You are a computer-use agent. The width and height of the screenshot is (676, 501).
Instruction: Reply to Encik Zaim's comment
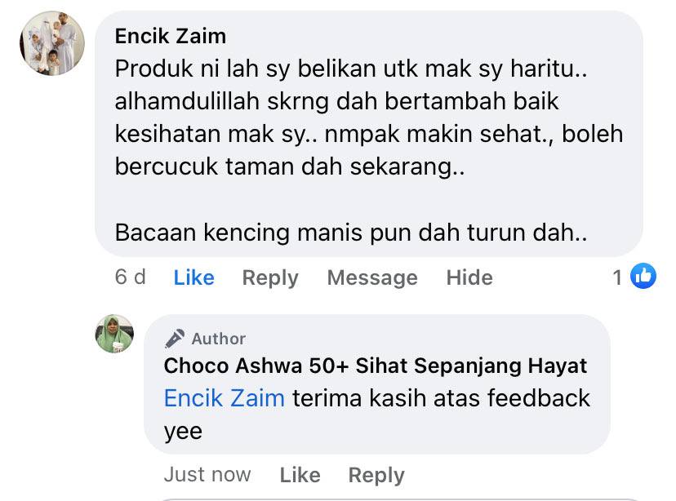pyautogui.click(x=270, y=278)
